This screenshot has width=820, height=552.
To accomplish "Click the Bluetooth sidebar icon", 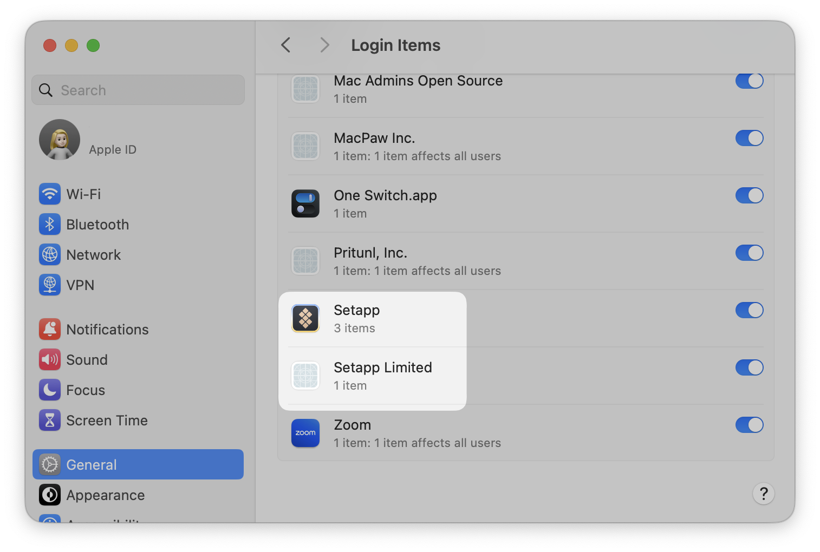I will pos(49,224).
